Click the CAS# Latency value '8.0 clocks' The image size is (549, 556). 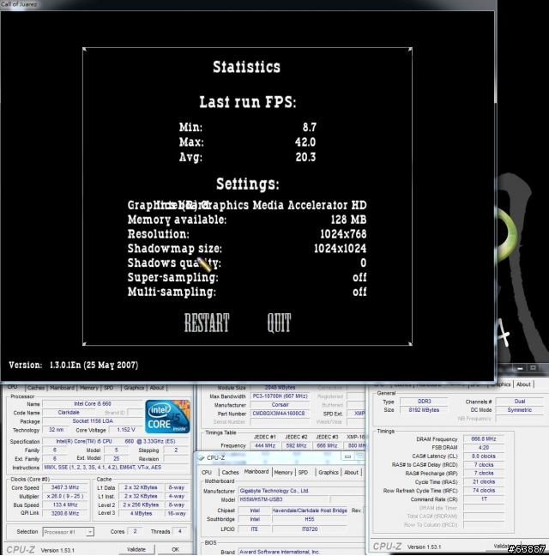click(x=484, y=456)
